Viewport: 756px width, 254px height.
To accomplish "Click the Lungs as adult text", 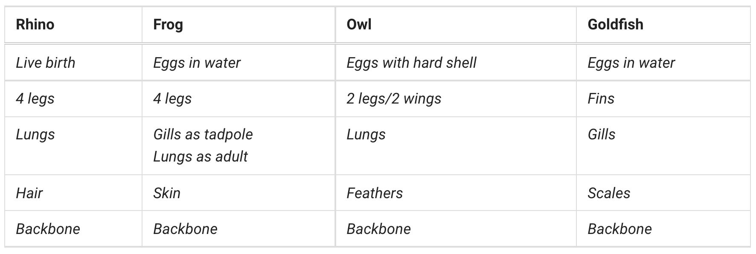I will coord(201,156).
